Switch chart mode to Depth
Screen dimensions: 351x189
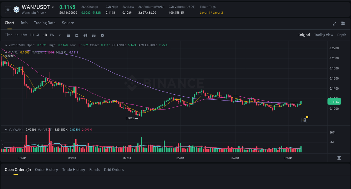coord(341,35)
